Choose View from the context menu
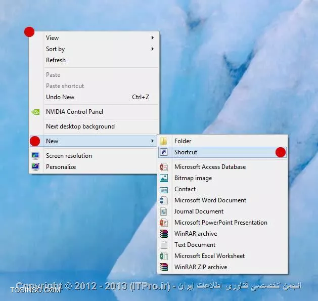Image resolution: width=318 pixels, height=301 pixels. tap(94, 38)
